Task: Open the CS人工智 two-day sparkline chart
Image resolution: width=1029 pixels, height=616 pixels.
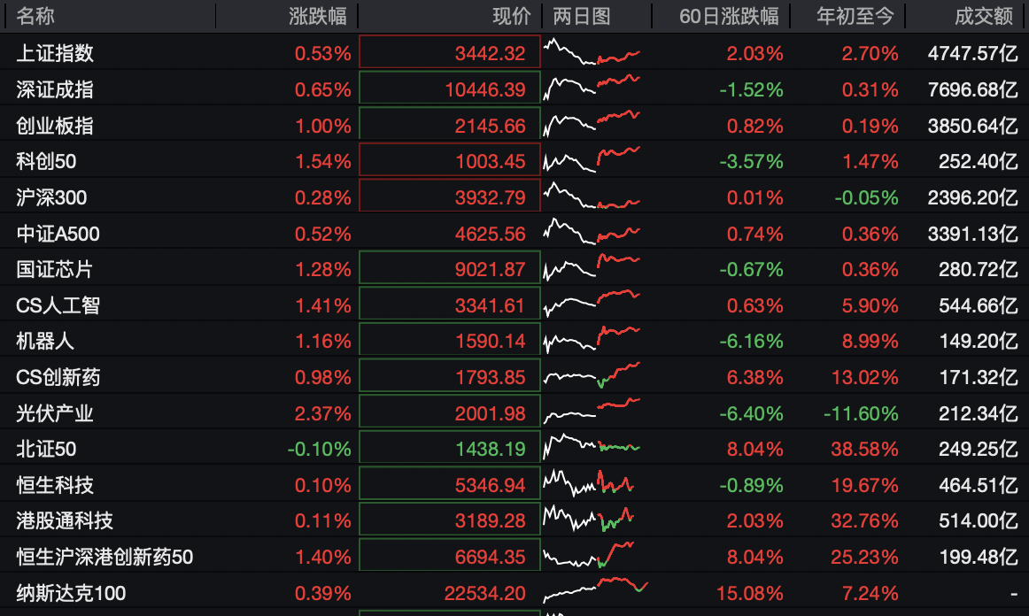Action: coord(592,304)
